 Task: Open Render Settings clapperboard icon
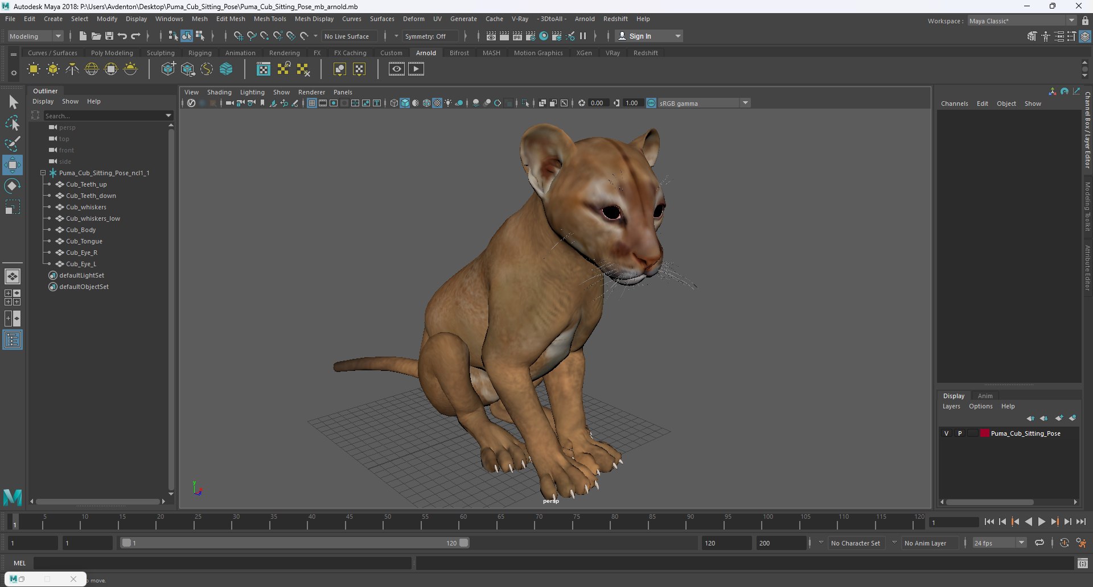(530, 36)
